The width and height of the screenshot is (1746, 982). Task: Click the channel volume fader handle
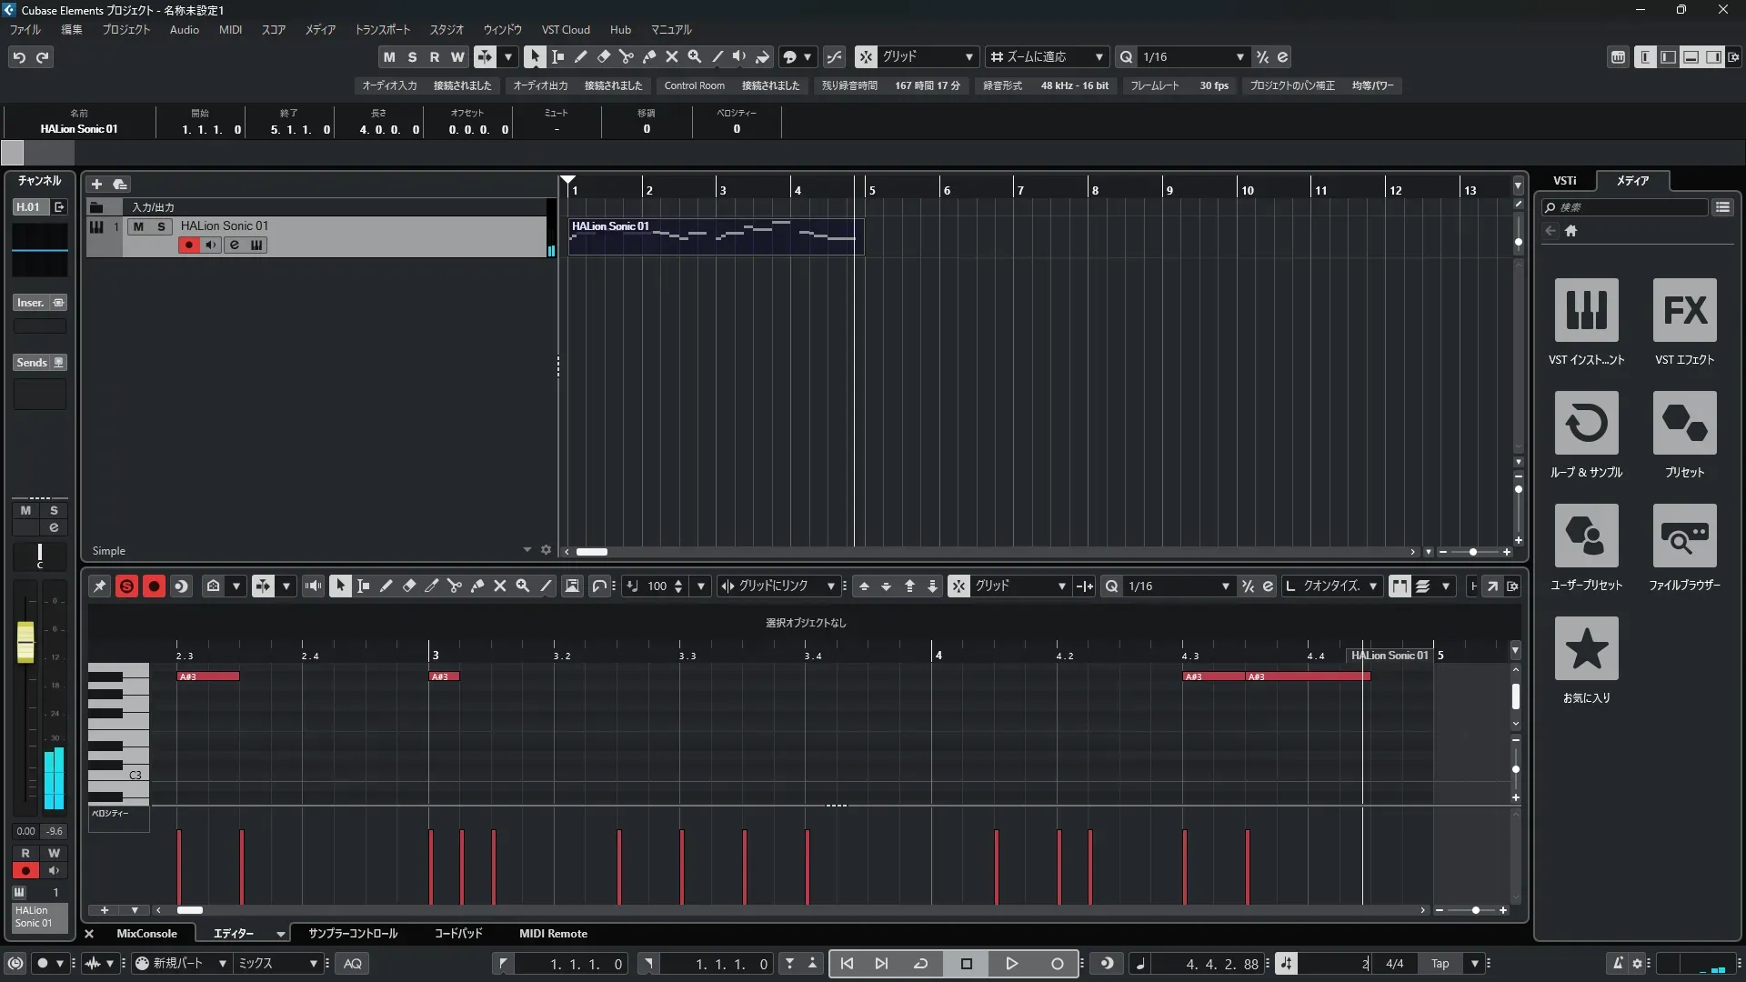(x=25, y=642)
